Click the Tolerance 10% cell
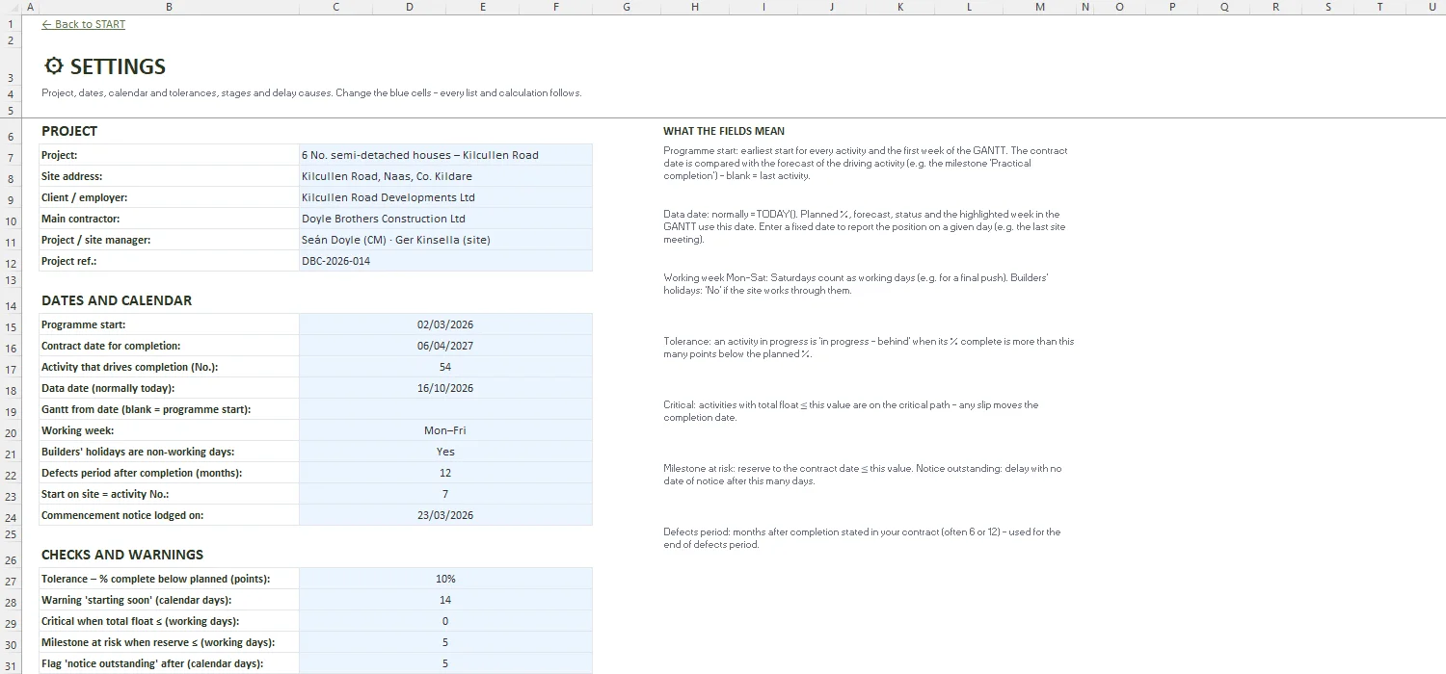The height and width of the screenshot is (674, 1446). [445, 579]
